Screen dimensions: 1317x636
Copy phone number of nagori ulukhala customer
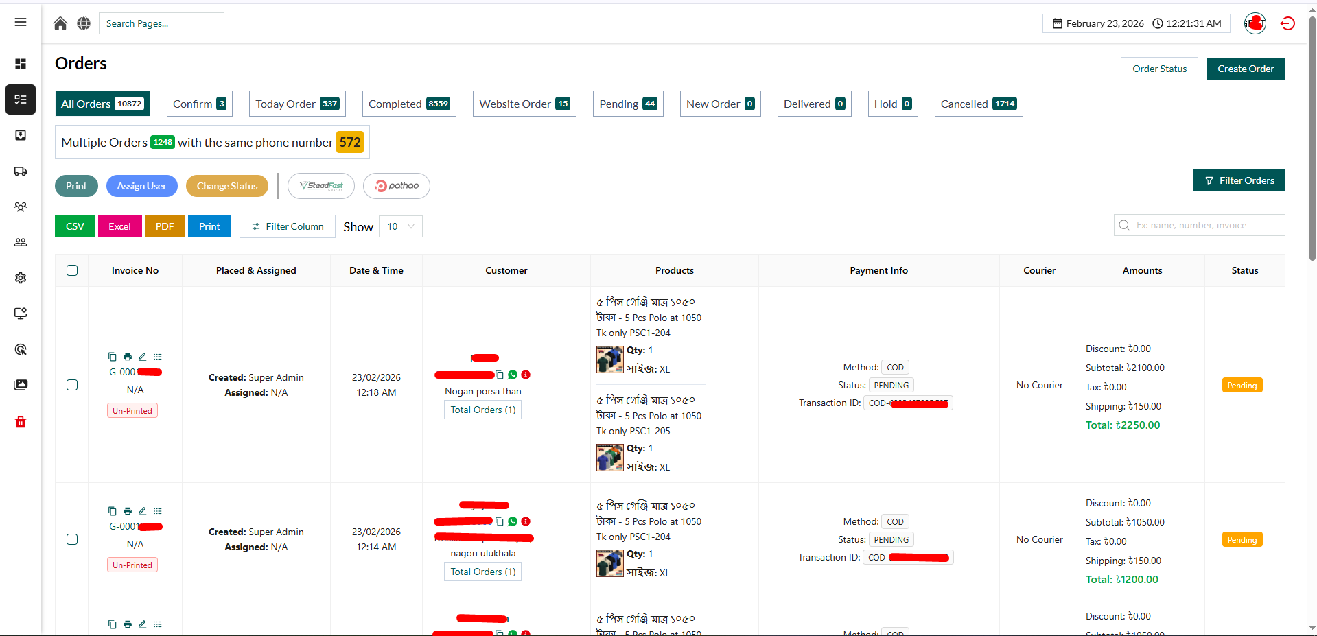pyautogui.click(x=500, y=521)
